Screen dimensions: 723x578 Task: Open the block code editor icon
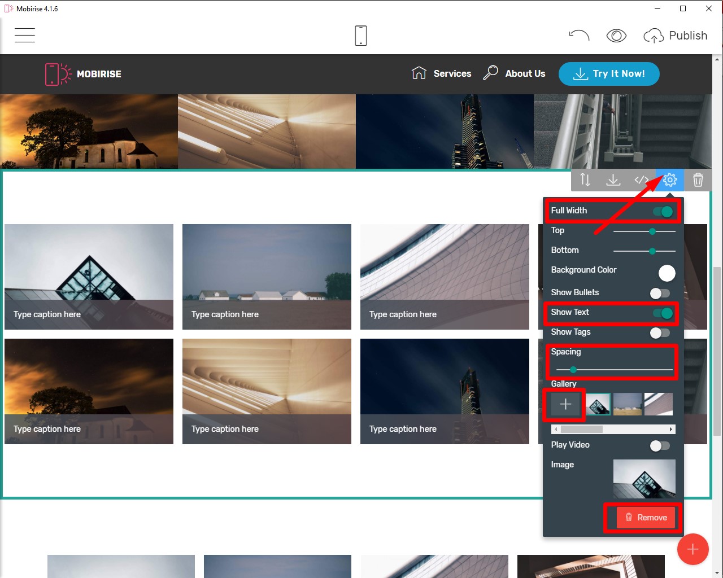point(641,180)
